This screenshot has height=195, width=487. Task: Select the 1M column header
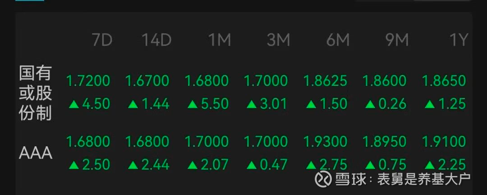[x=220, y=40]
